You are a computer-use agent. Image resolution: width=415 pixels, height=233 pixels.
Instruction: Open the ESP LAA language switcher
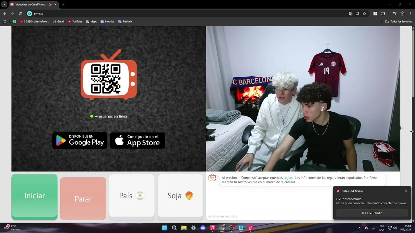[x=382, y=228]
